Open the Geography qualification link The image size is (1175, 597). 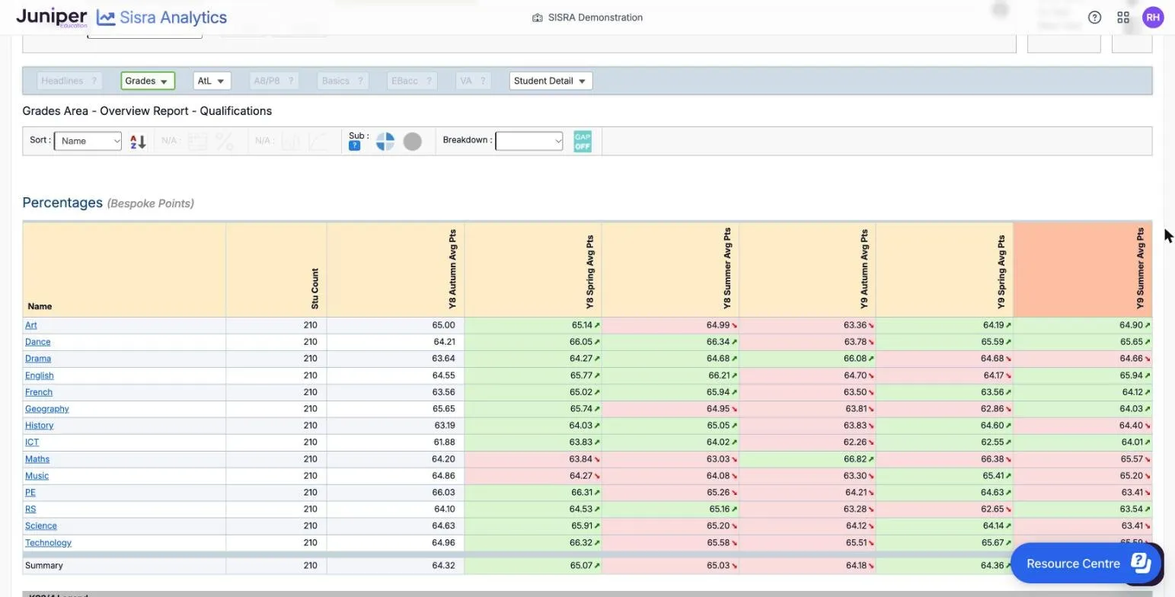[46, 409]
